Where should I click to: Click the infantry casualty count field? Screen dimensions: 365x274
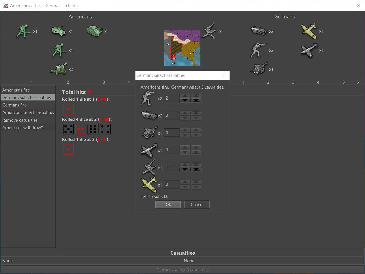171,98
